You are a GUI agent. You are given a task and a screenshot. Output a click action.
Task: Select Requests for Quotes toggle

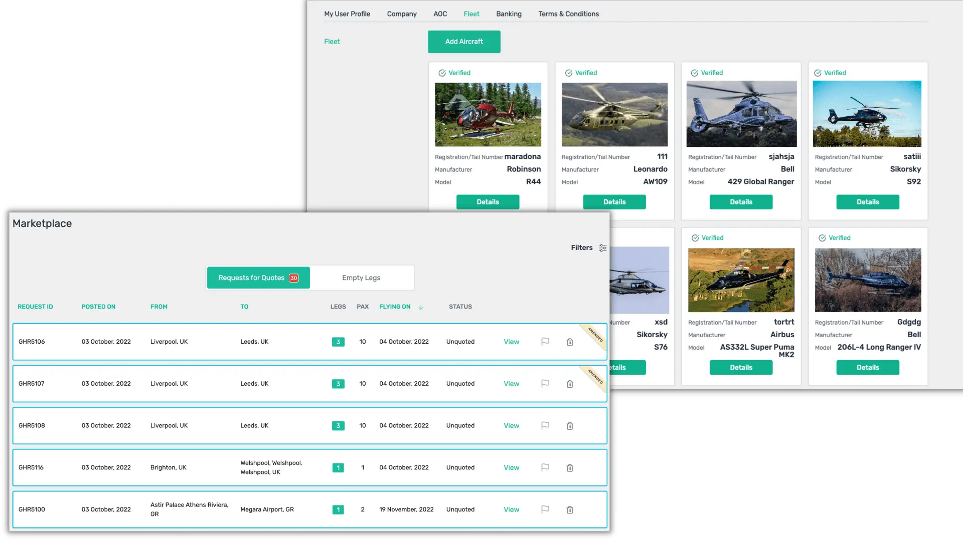[x=258, y=278]
